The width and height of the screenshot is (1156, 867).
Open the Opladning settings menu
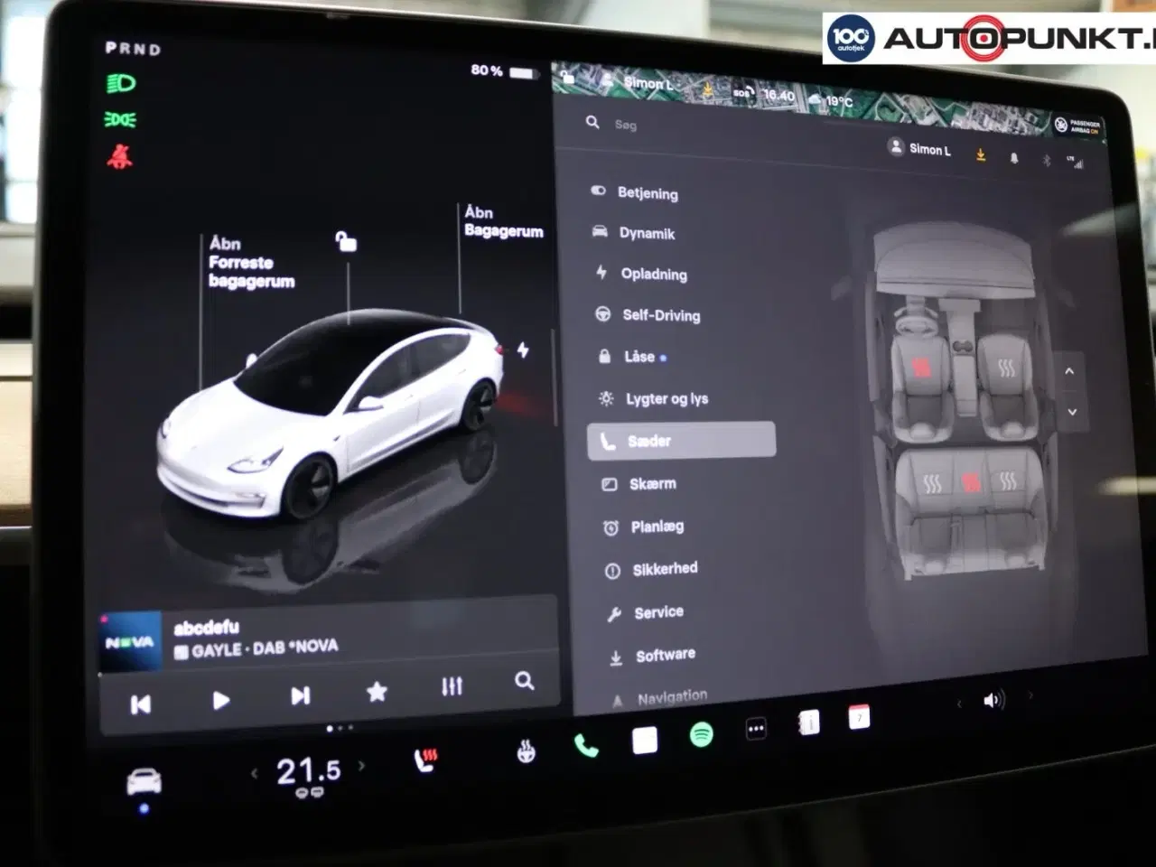pyautogui.click(x=641, y=274)
